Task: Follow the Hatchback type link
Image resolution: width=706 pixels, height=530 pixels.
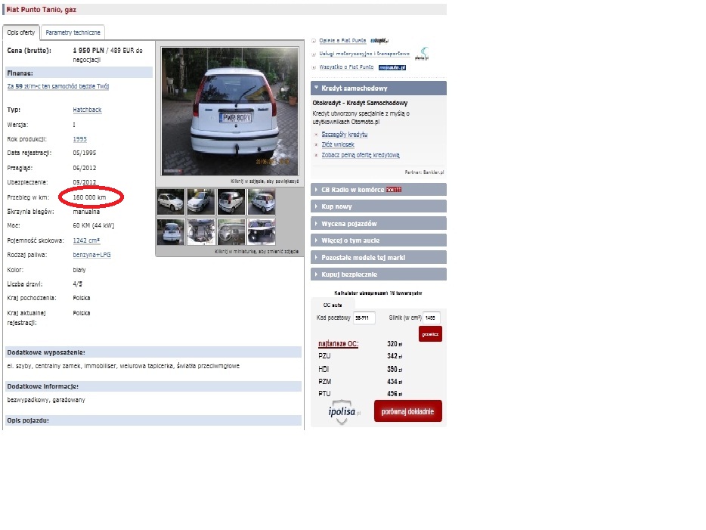Action: coord(87,110)
